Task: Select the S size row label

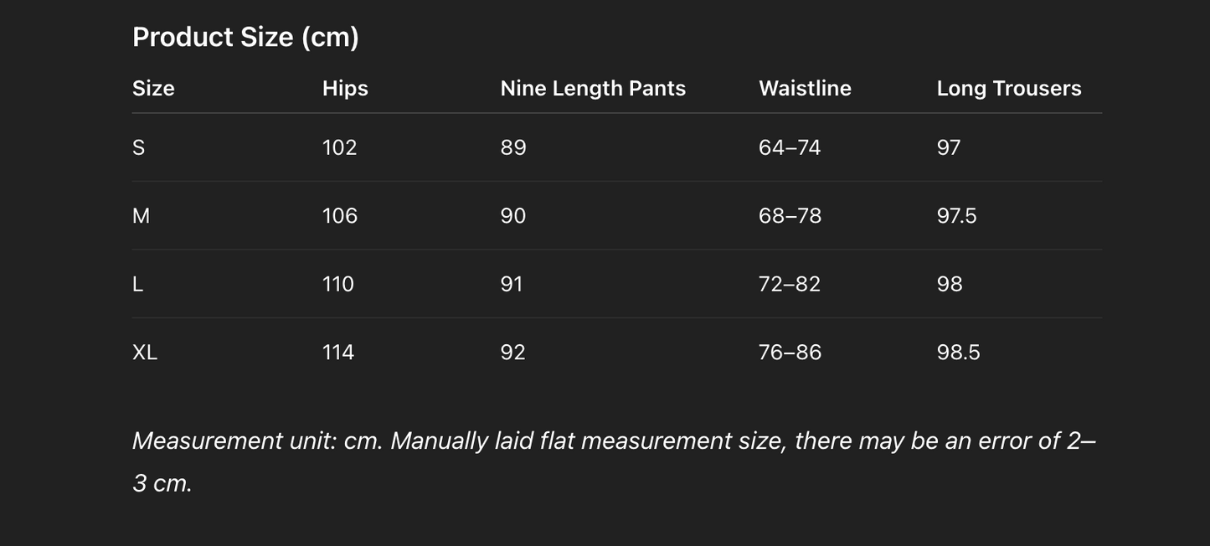Action: click(139, 148)
